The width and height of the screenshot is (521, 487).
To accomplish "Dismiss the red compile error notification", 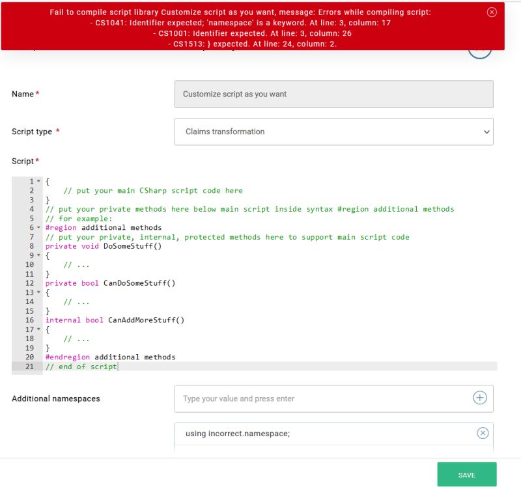I will click(x=492, y=12).
